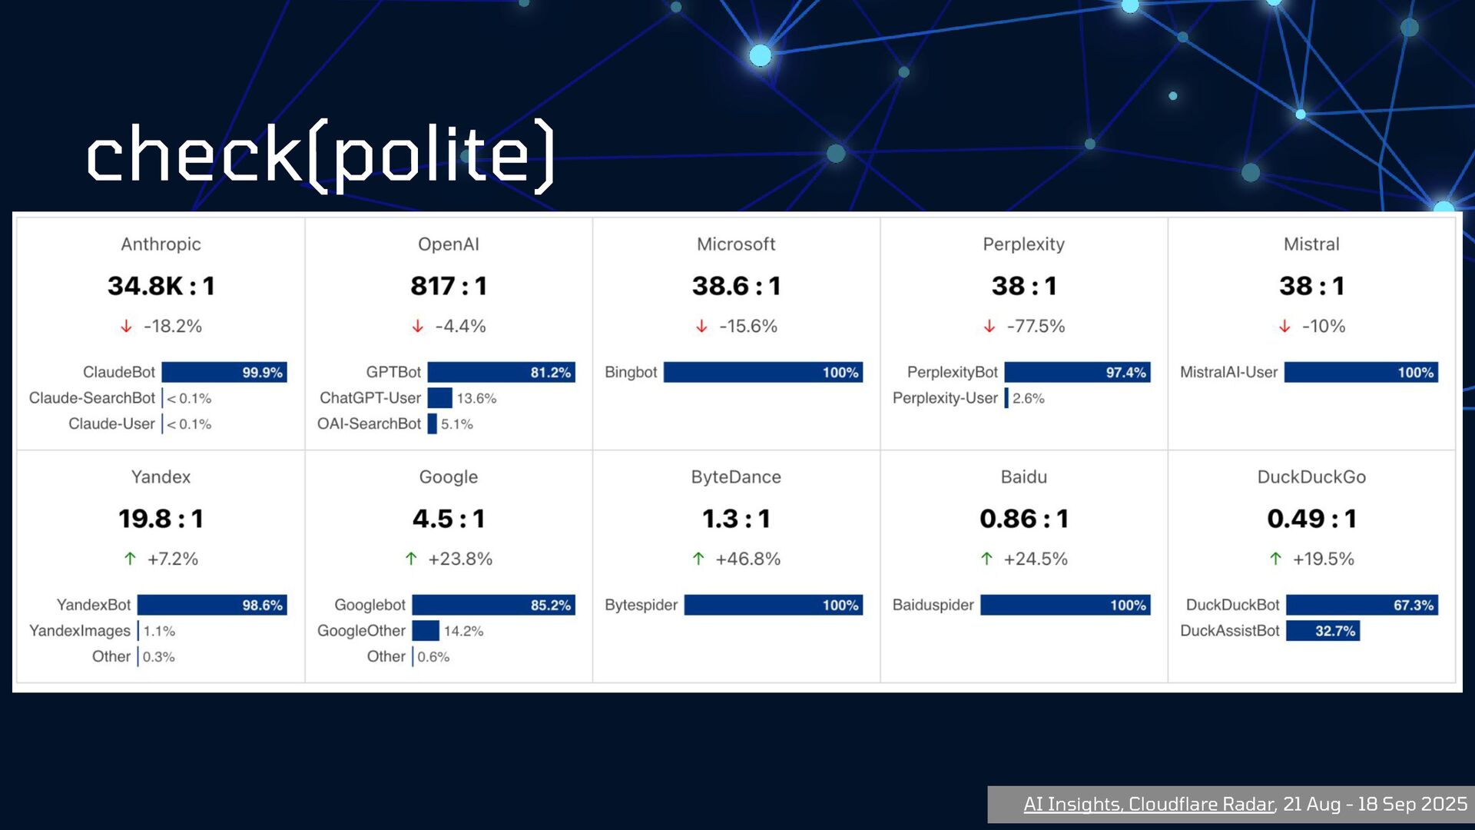This screenshot has height=830, width=1475.
Task: Click the green up arrow under DuckDuckGo
Action: 1275,559
